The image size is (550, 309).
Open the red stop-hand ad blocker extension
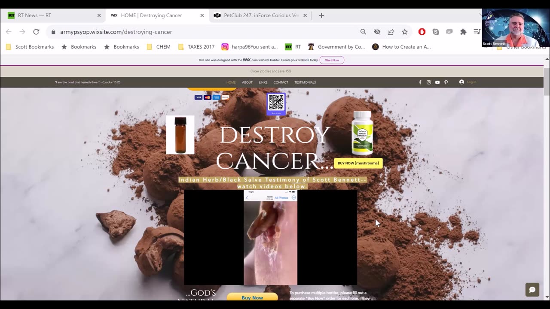pyautogui.click(x=422, y=32)
